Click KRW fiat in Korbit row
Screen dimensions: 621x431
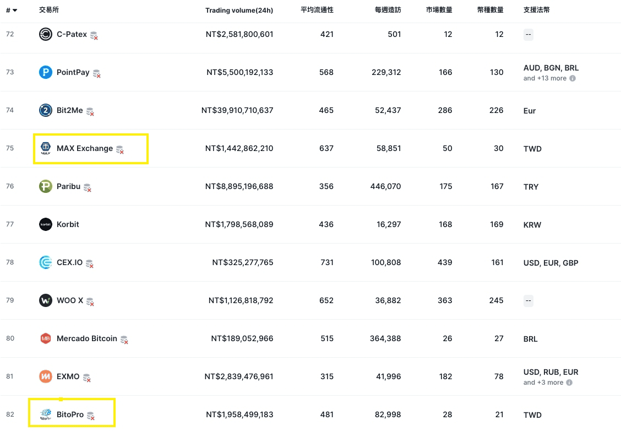[x=532, y=225]
